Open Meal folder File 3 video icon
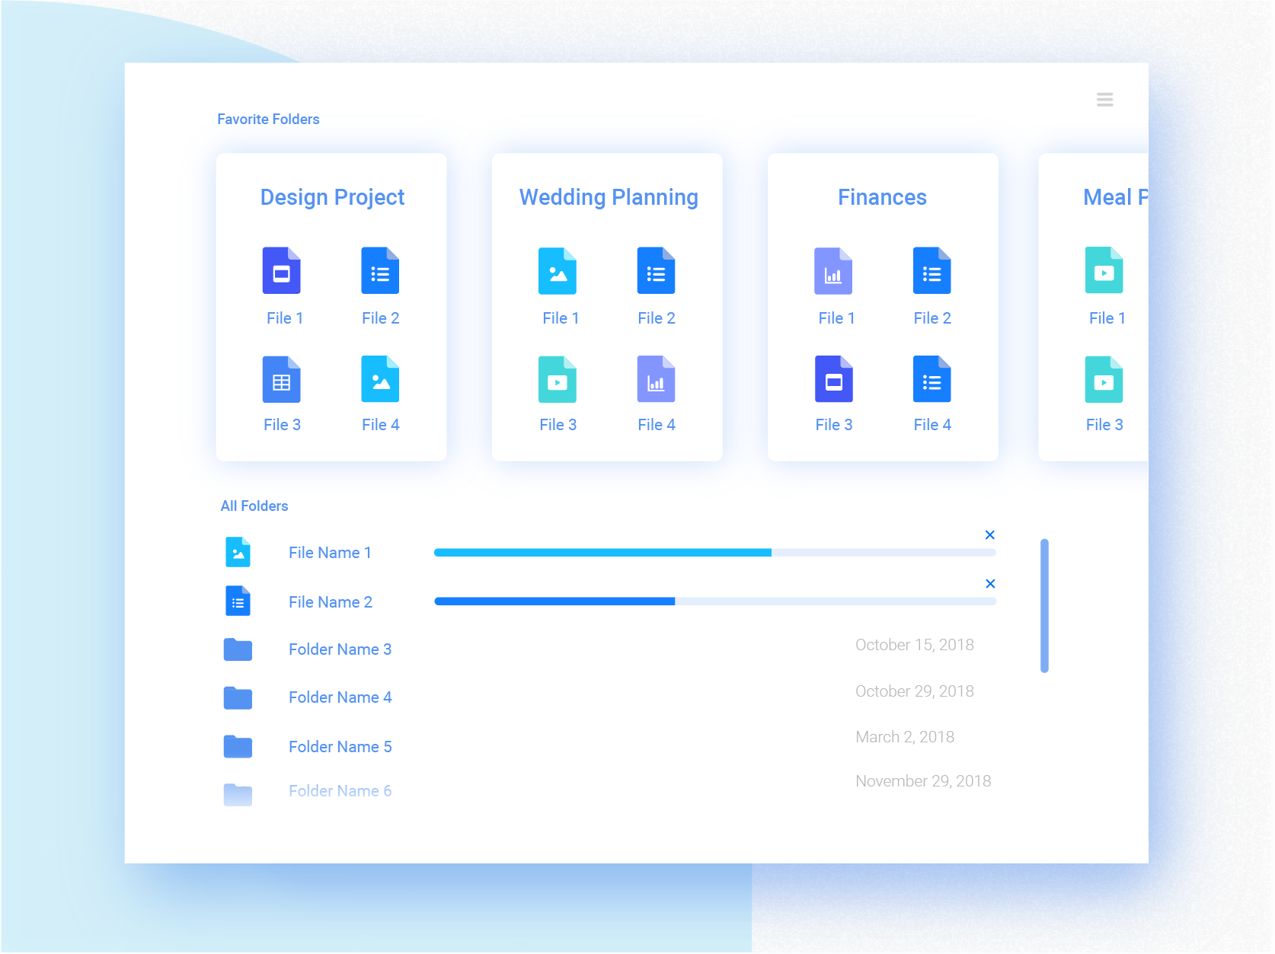The width and height of the screenshot is (1275, 954). [x=1104, y=379]
